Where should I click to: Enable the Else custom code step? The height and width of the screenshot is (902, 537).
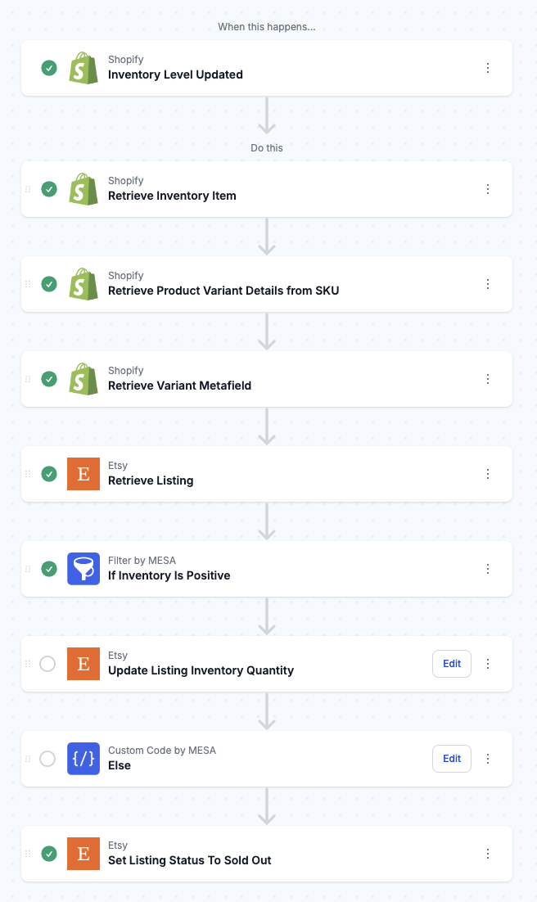[x=47, y=759]
